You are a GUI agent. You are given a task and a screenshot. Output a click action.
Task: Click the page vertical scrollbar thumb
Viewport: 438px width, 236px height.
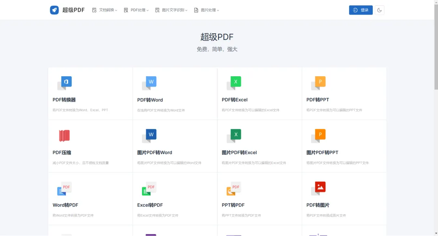[436, 47]
